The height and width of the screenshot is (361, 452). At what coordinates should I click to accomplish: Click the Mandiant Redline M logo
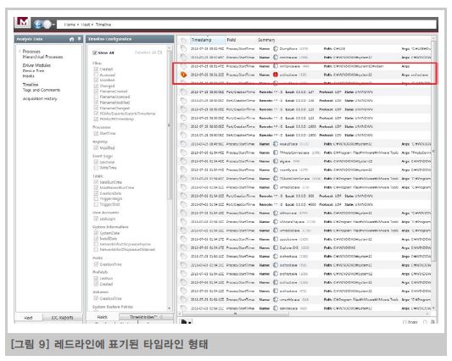point(24,23)
